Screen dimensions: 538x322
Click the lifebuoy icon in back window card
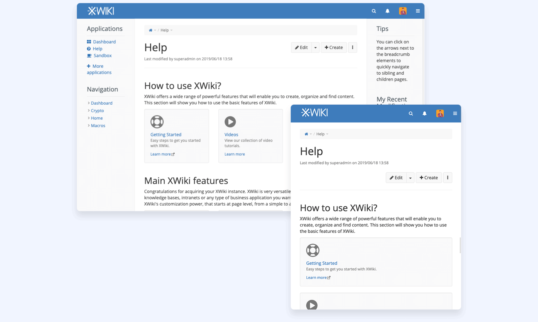tap(157, 122)
